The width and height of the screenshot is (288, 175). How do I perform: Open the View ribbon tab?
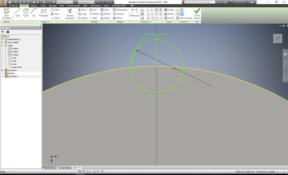pyautogui.click(x=62, y=6)
